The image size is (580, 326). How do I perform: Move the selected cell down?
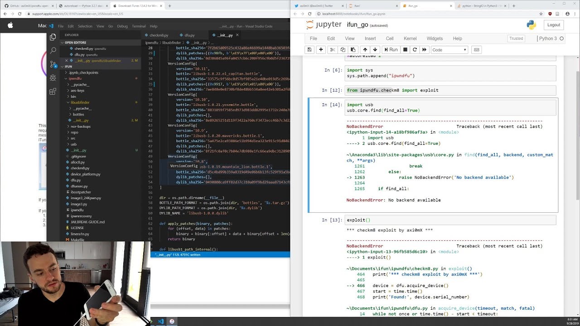[x=375, y=50]
